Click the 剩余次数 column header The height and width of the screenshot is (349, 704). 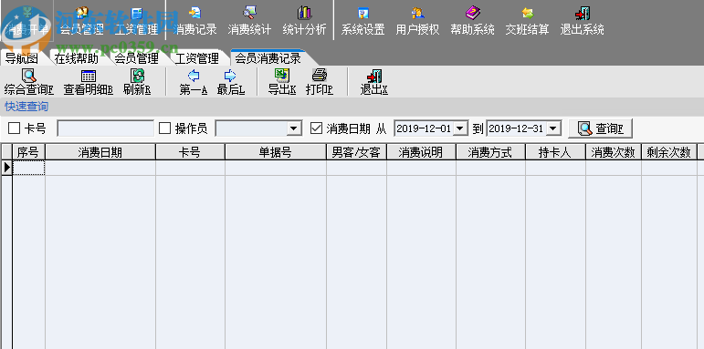click(669, 152)
